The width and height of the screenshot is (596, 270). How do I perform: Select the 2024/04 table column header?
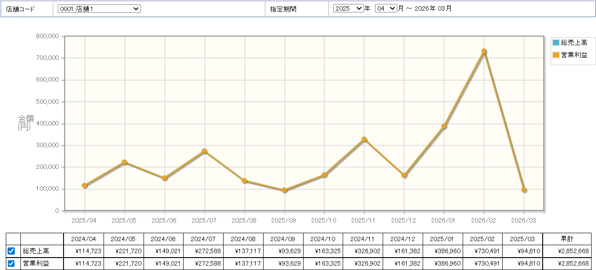coord(84,239)
